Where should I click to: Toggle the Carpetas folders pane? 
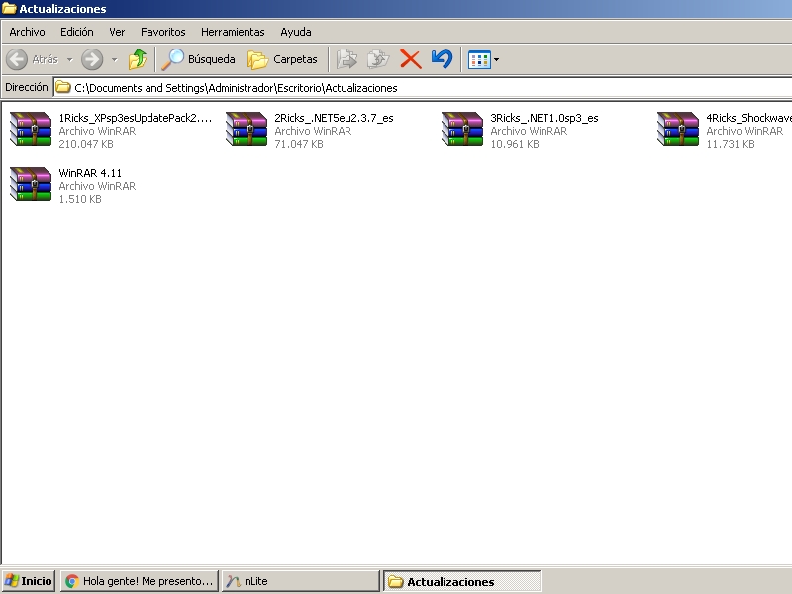[283, 59]
